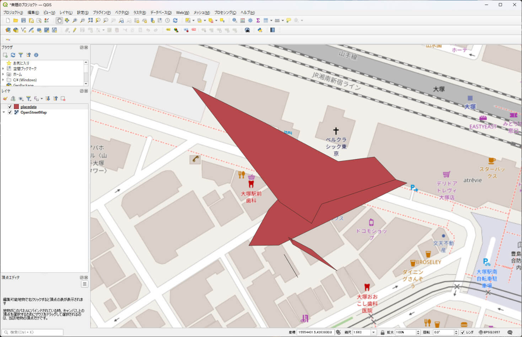Open the ヘルプ(H) menu

pyautogui.click(x=248, y=12)
